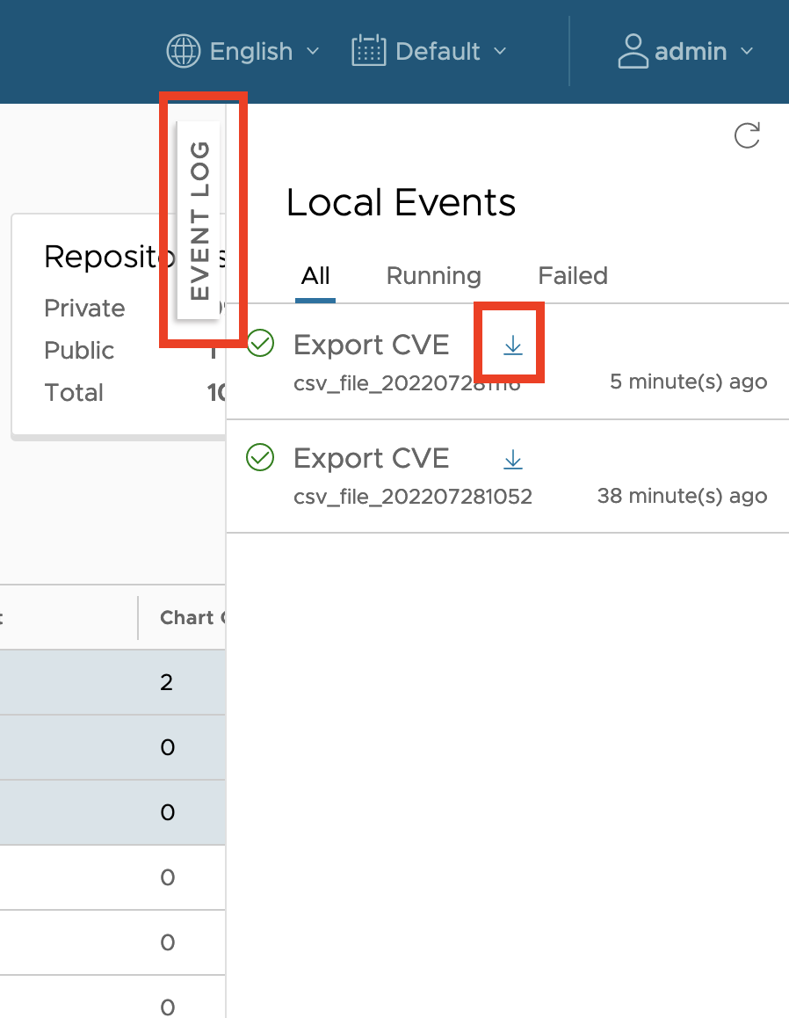
Task: Click the admin user profile icon
Action: pyautogui.click(x=632, y=51)
